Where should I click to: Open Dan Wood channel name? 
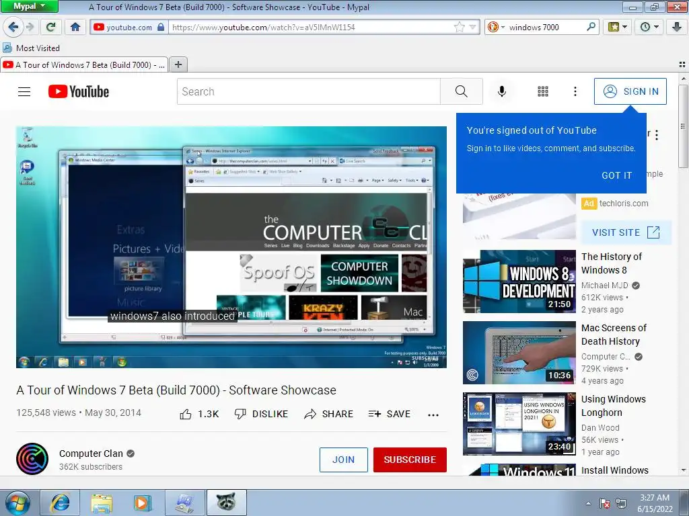(x=600, y=427)
